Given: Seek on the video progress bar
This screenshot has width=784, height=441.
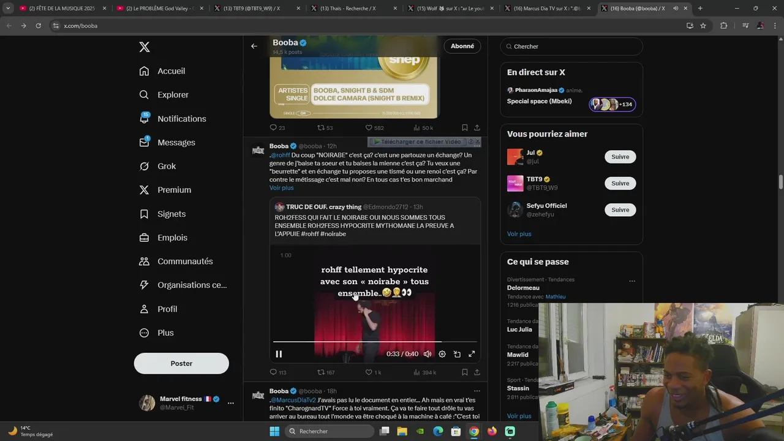Looking at the screenshot, I should coord(375,341).
